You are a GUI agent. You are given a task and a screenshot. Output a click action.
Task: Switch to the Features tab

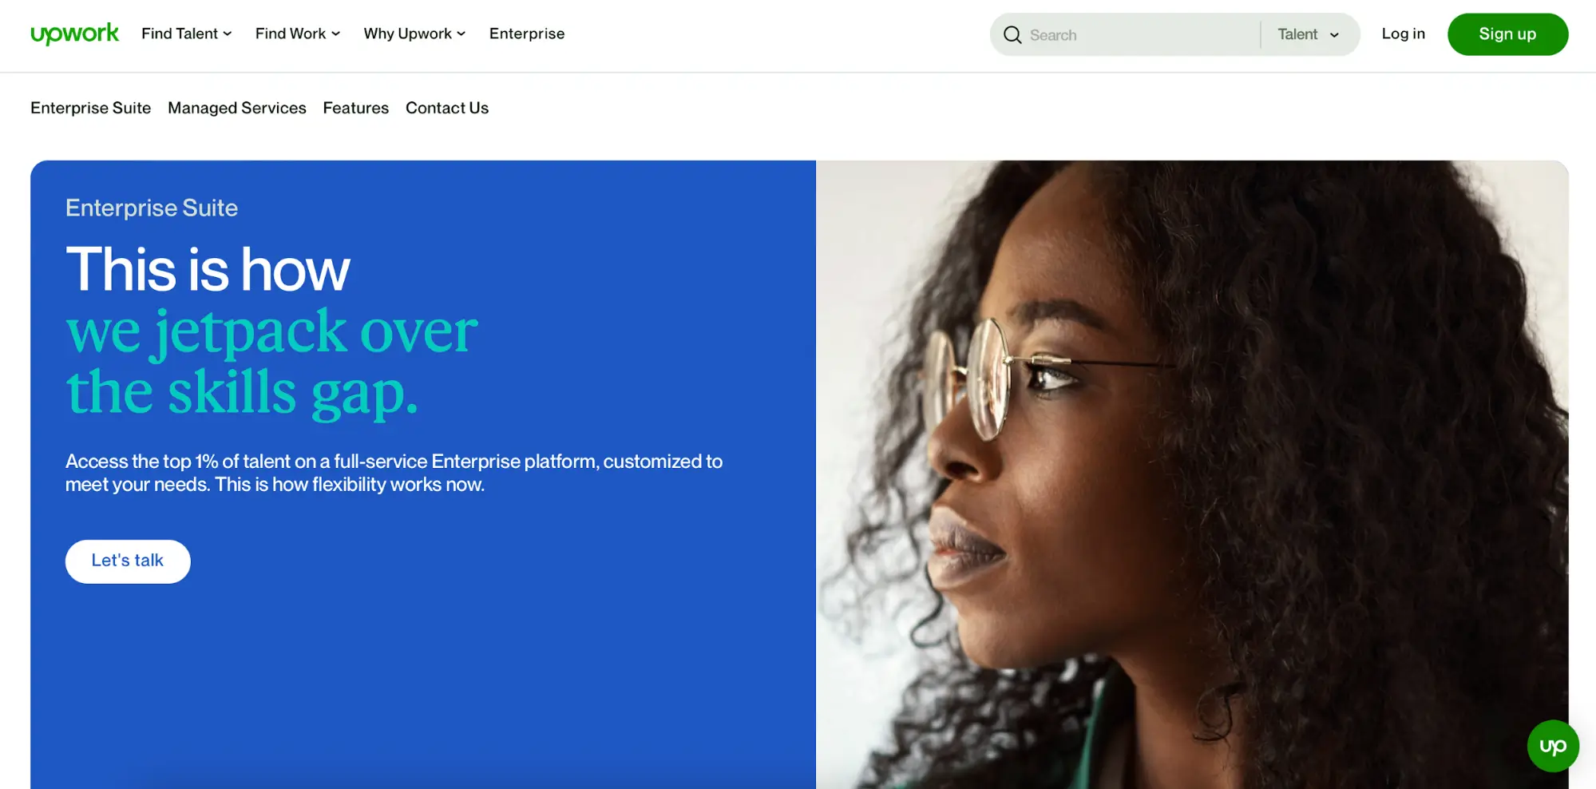click(x=356, y=108)
